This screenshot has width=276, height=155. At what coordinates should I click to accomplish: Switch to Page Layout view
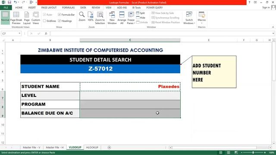click(x=27, y=18)
